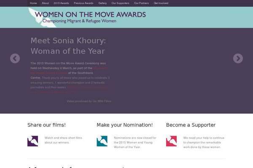Open the Our Partners page

pyautogui.click(x=141, y=3)
